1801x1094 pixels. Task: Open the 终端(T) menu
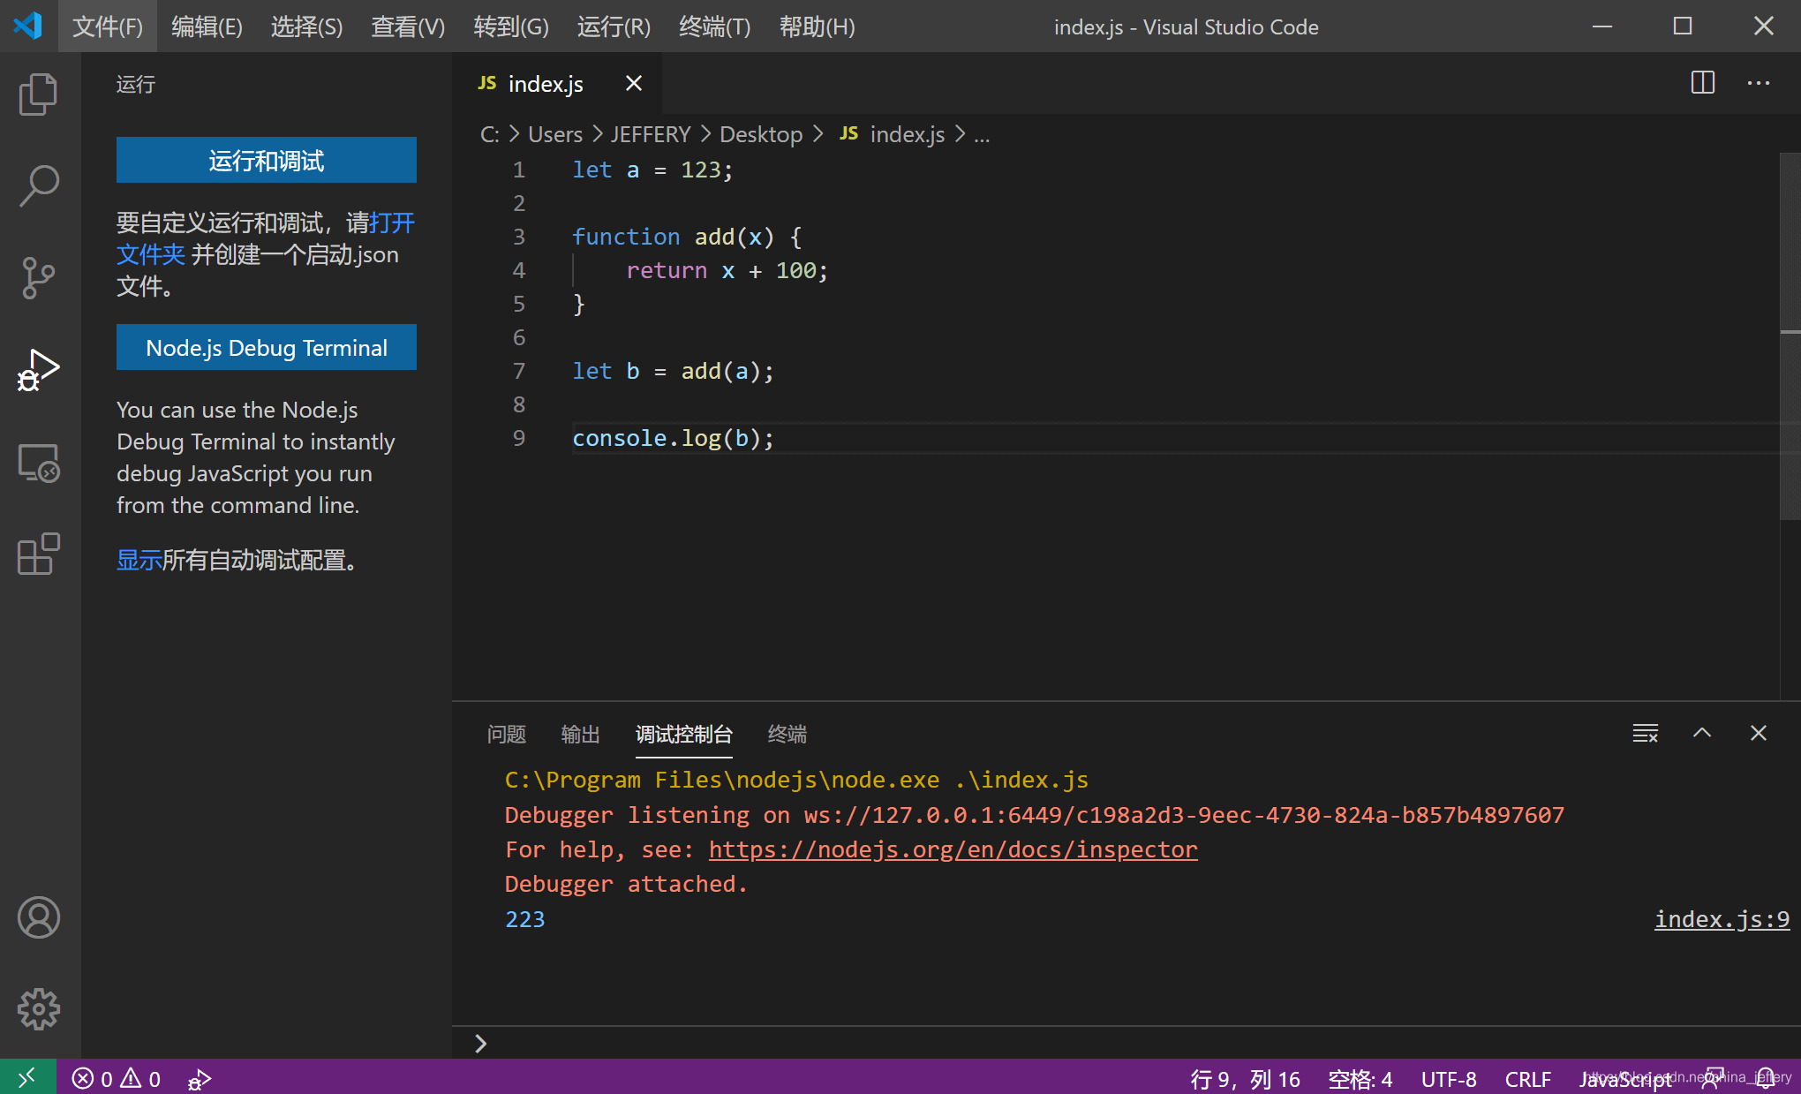pos(714,26)
